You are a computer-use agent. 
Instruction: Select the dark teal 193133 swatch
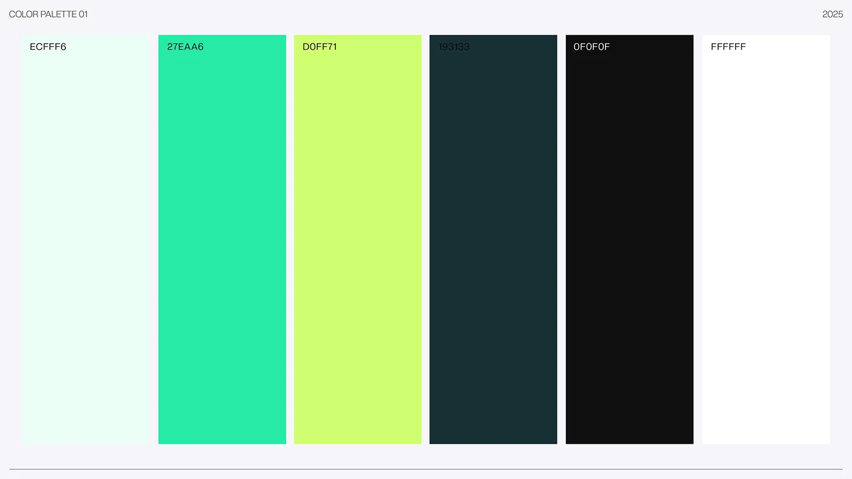tap(493, 243)
